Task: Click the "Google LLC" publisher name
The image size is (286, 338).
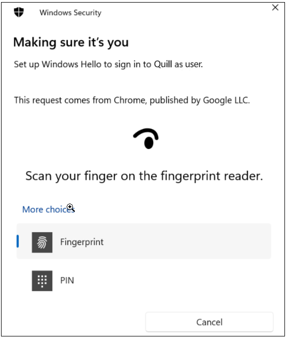Action: [226, 100]
